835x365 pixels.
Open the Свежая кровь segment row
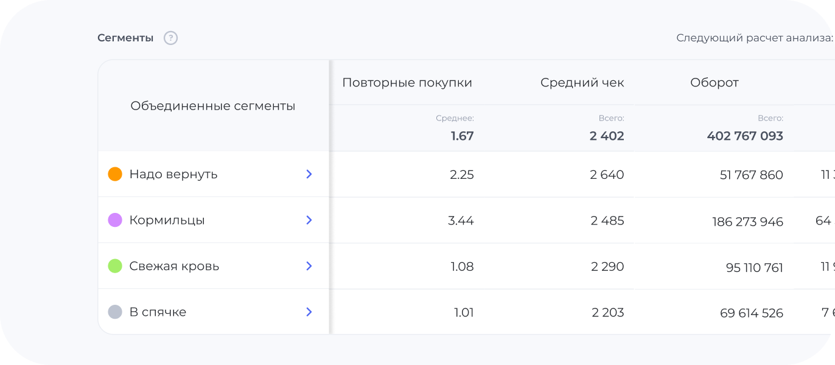pos(174,266)
